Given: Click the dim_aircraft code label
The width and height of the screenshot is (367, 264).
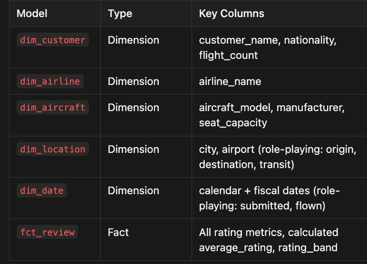Looking at the screenshot, I should click(x=53, y=107).
